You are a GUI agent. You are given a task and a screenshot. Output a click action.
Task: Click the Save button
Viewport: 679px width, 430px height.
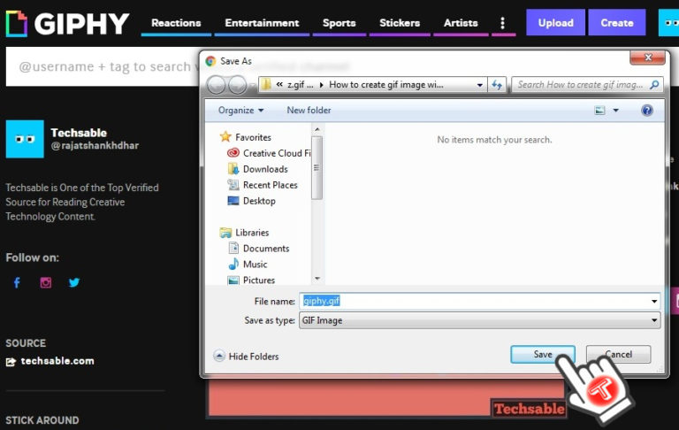543,354
